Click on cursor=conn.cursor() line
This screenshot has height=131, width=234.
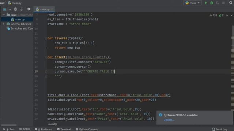click(73, 67)
